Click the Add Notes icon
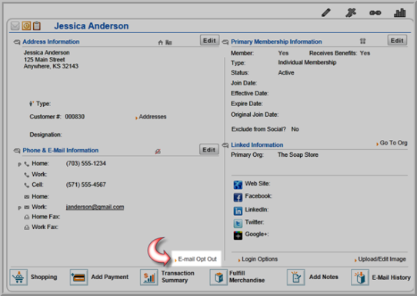 (295, 277)
